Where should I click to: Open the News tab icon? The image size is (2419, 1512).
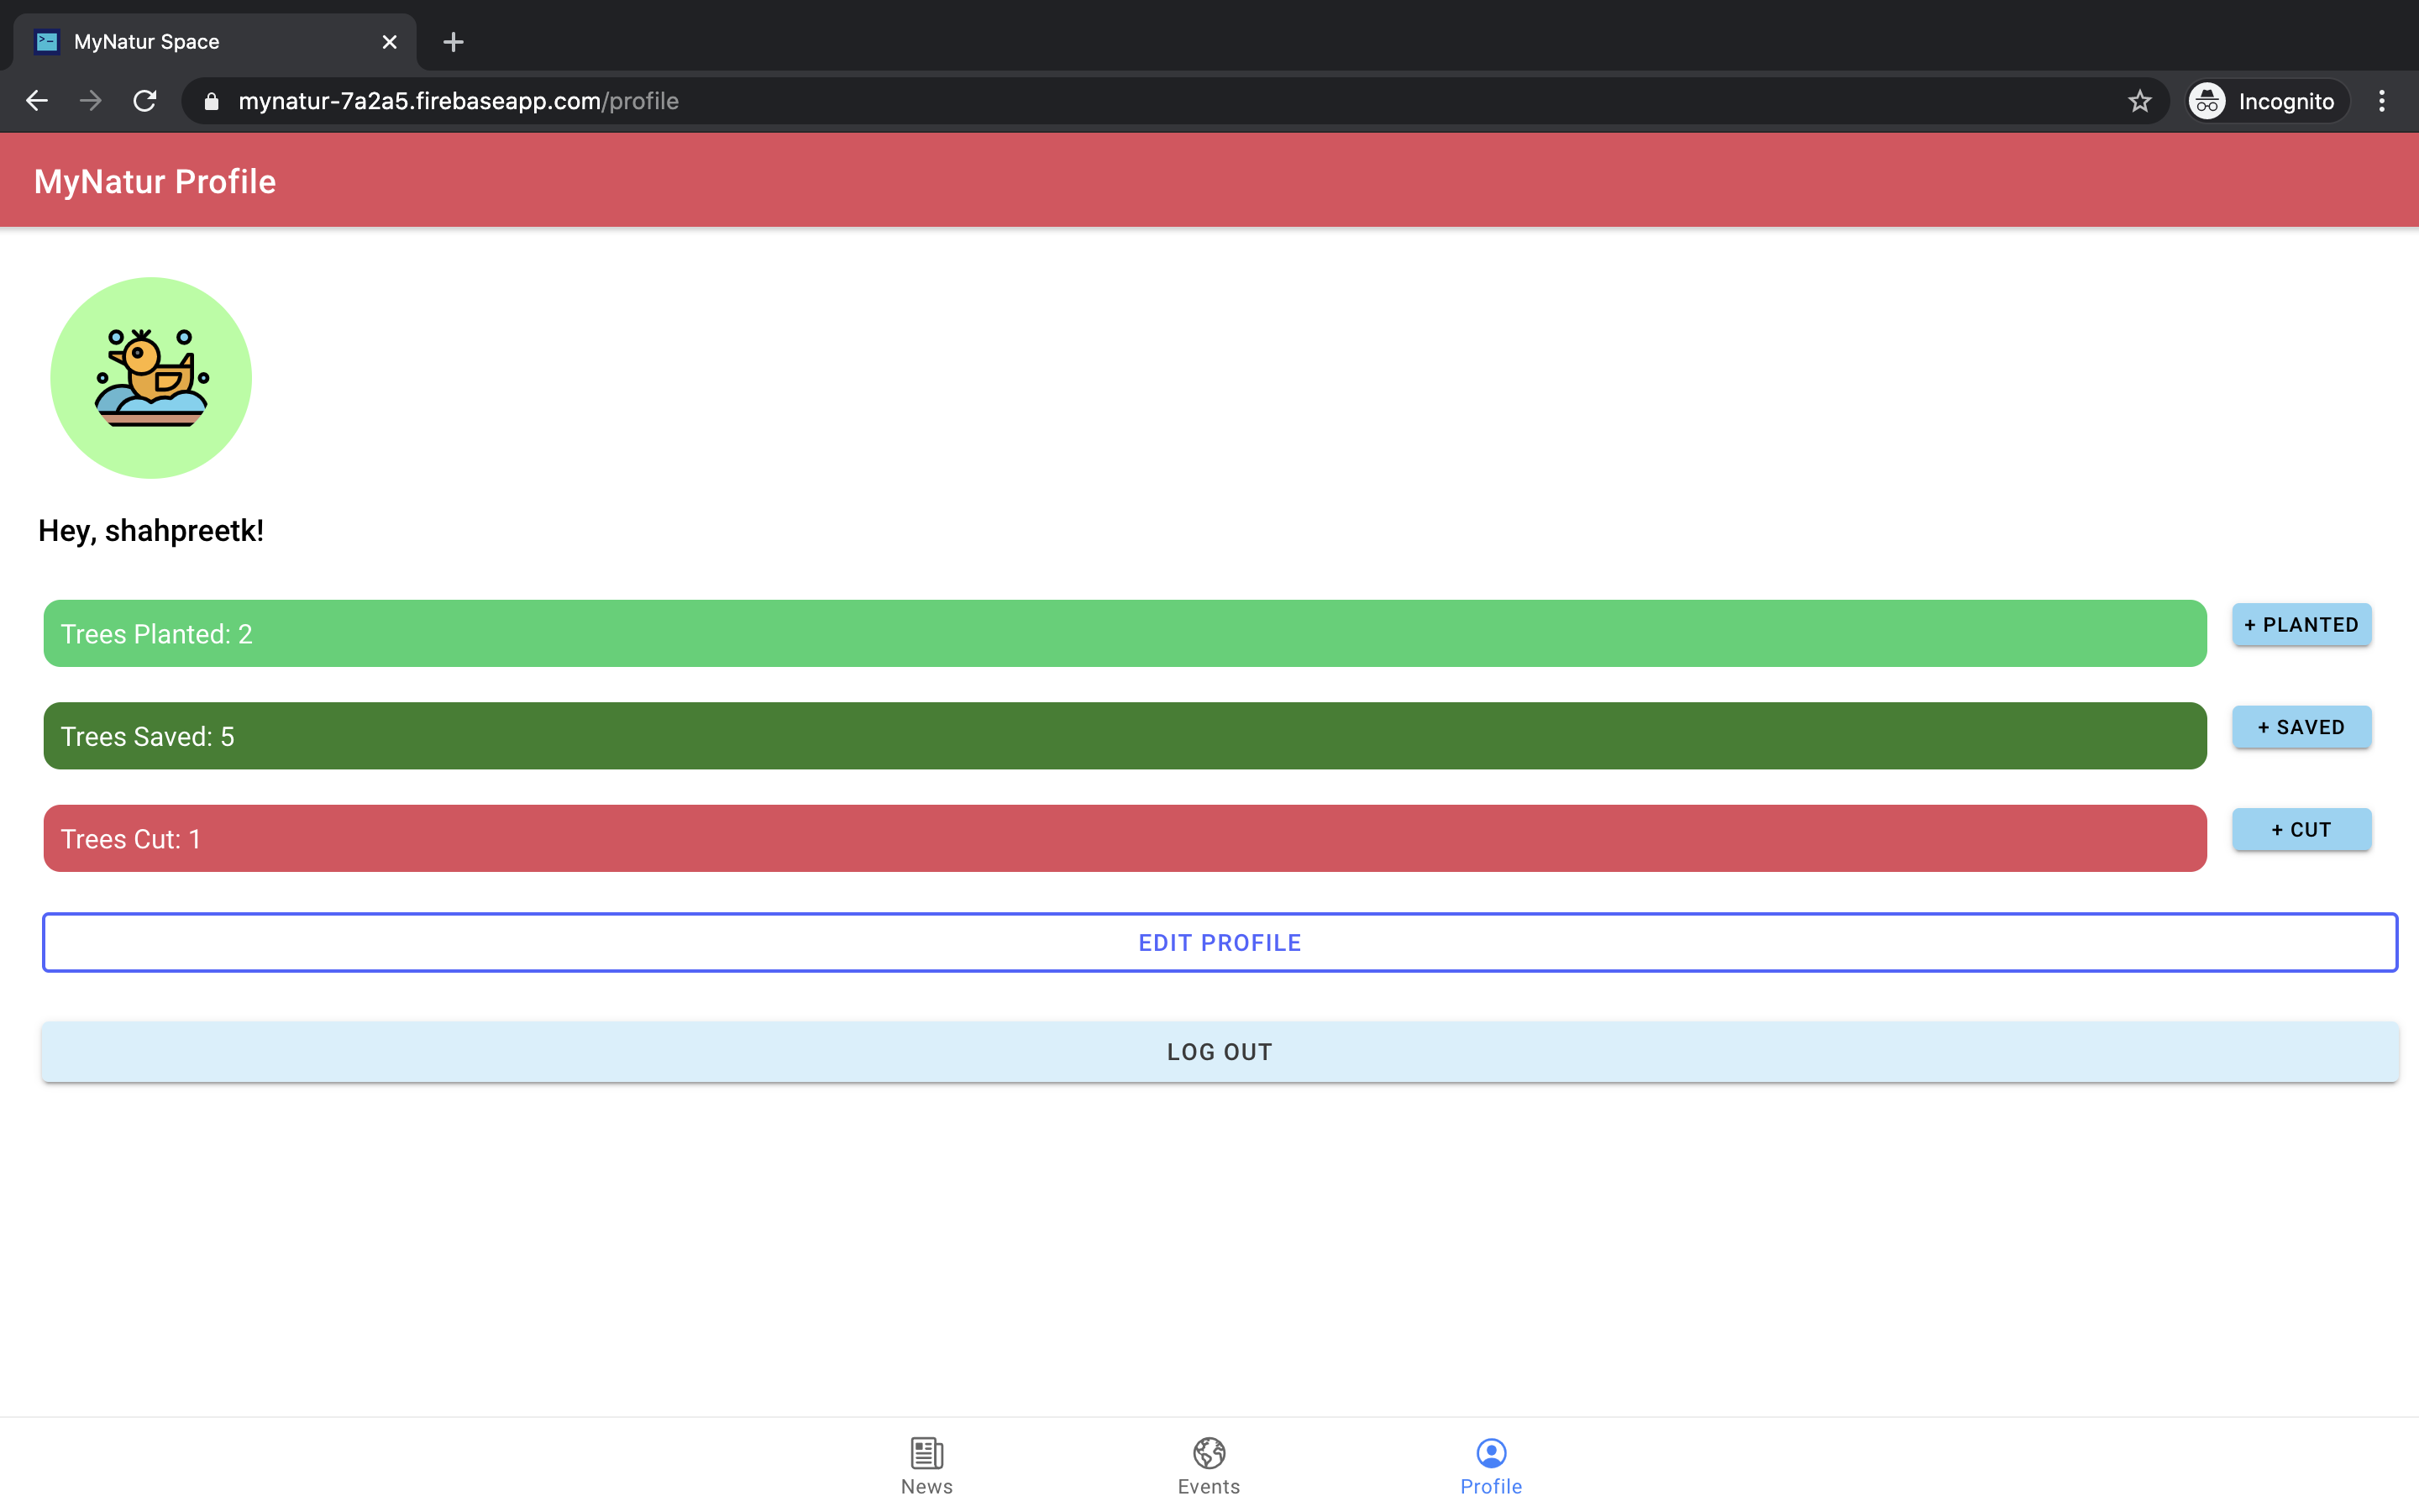click(926, 1452)
